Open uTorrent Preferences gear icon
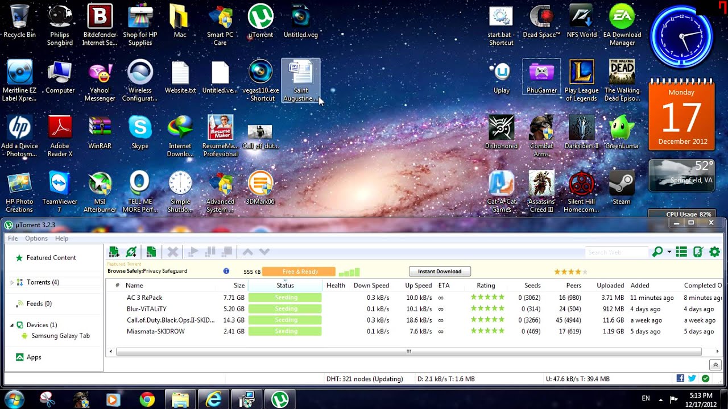The width and height of the screenshot is (728, 409). [715, 252]
